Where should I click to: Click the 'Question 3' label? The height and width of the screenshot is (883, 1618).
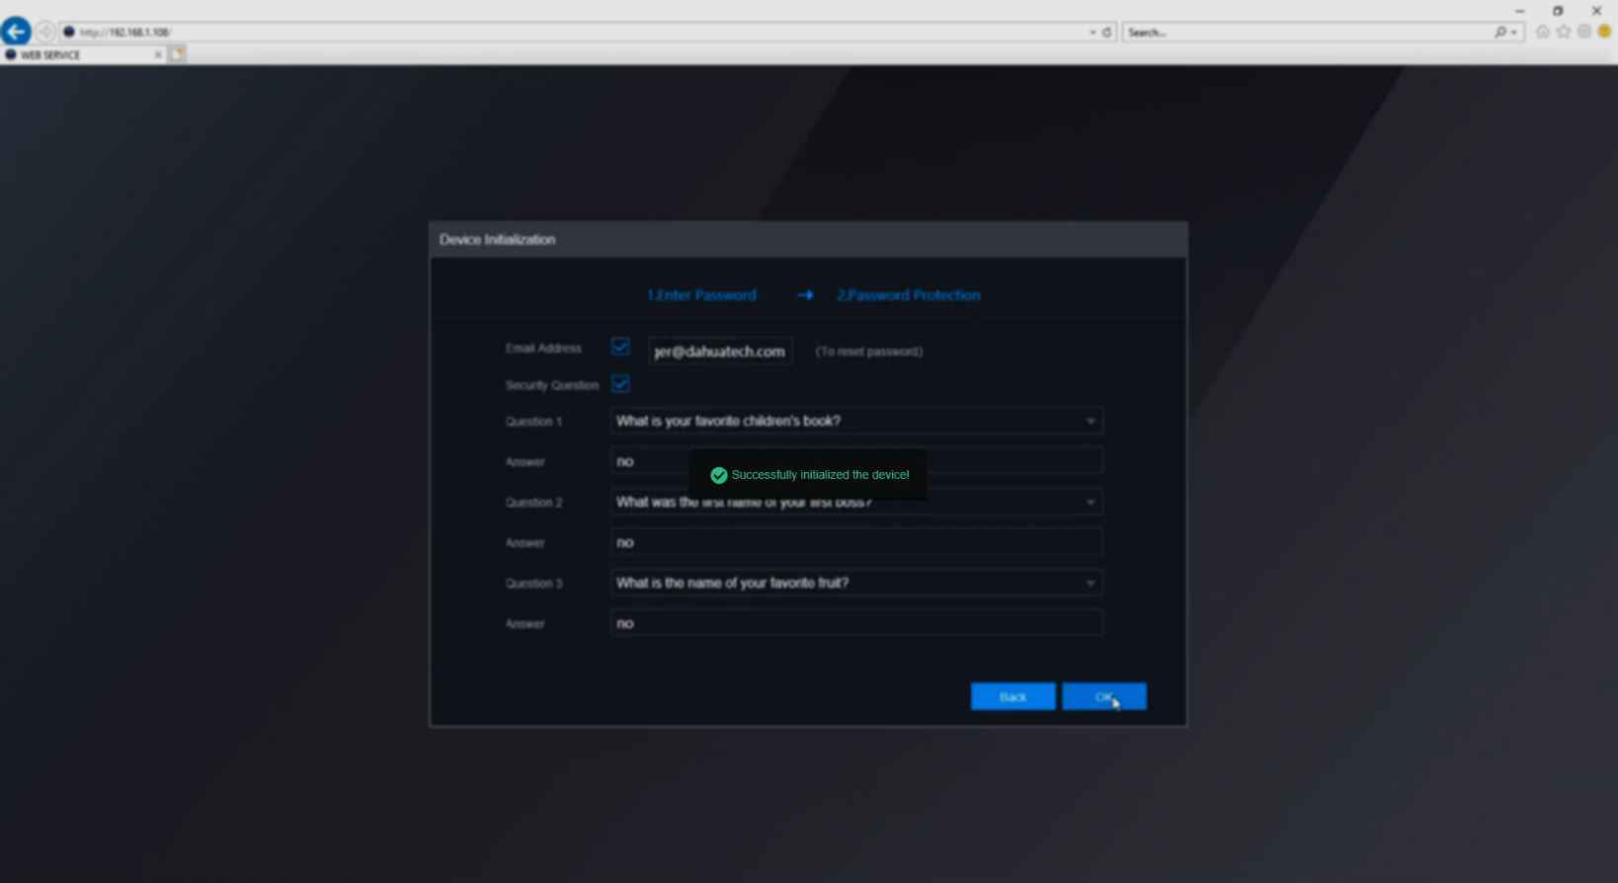(x=533, y=584)
